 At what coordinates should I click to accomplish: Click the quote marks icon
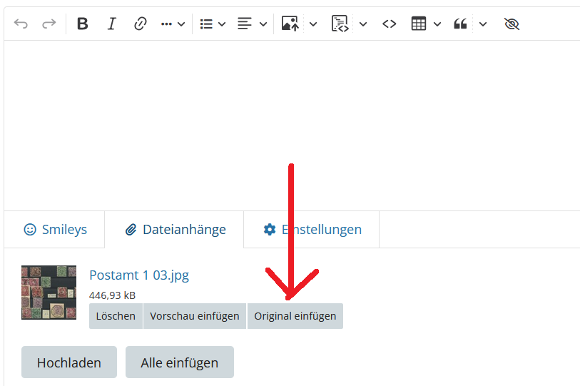(x=460, y=24)
